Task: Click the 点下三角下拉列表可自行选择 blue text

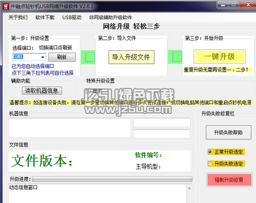Action: (x=43, y=73)
